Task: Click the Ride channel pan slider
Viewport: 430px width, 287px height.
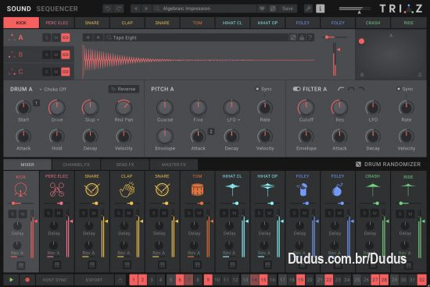Action: (408, 204)
